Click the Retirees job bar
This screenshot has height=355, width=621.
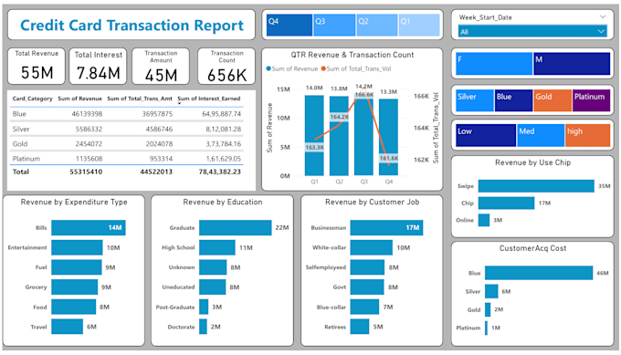[360, 327]
